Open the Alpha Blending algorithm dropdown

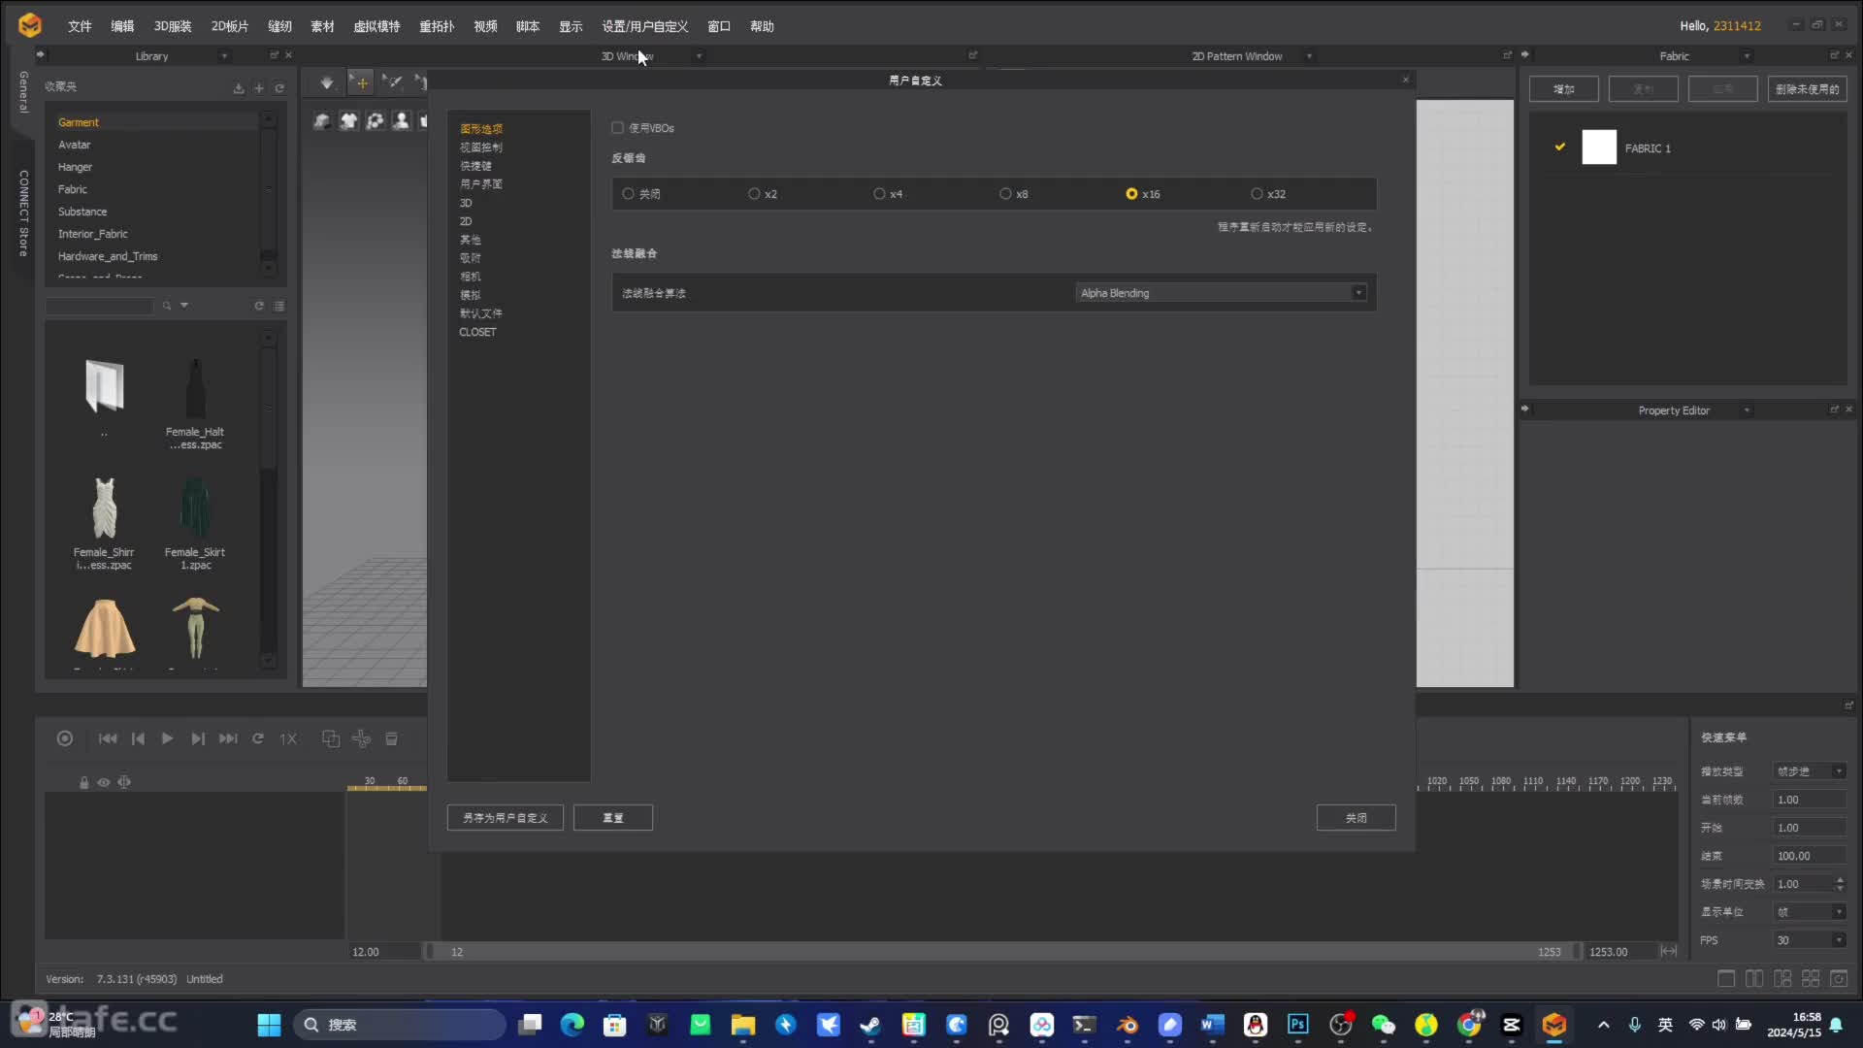click(x=1222, y=293)
